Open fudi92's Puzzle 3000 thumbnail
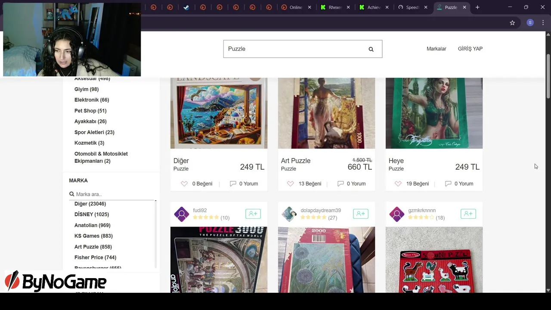This screenshot has height=310, width=551. click(x=219, y=260)
